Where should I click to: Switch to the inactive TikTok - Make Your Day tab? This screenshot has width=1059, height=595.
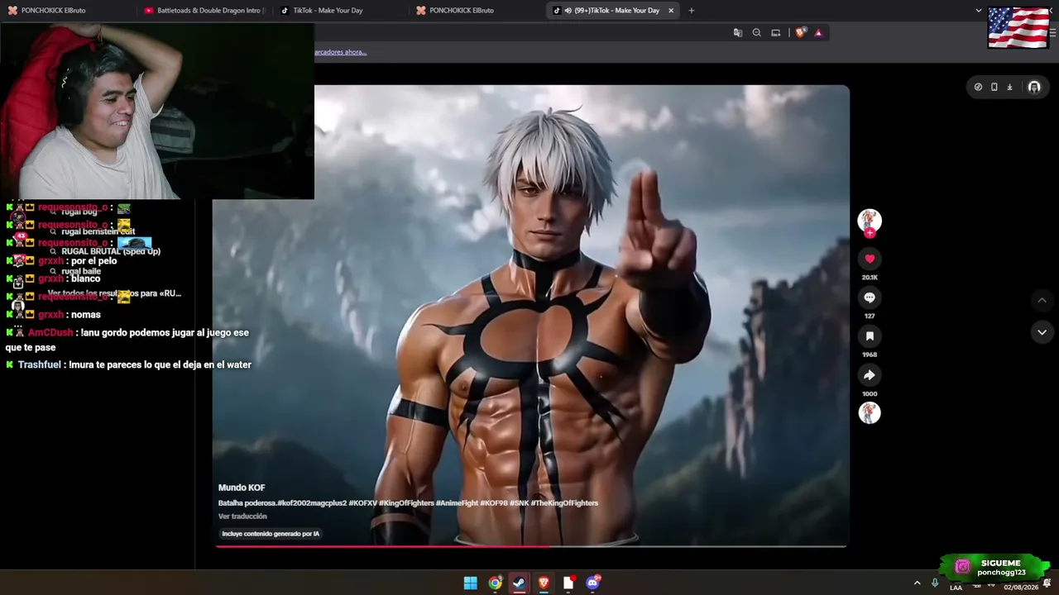pos(339,11)
